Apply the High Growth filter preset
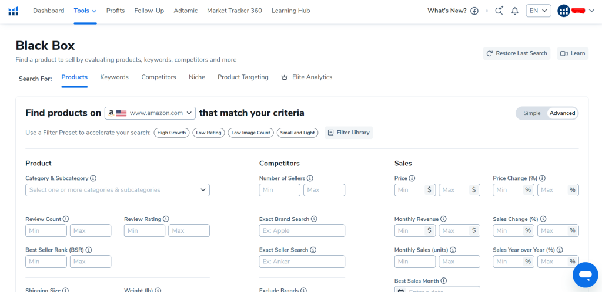The width and height of the screenshot is (602, 292). 172,133
